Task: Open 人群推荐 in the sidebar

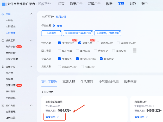Action: pyautogui.click(x=11, y=33)
